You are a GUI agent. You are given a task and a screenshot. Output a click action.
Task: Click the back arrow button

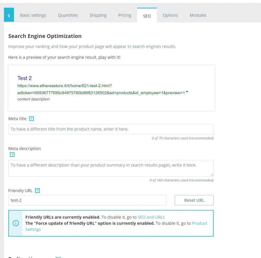coord(9,15)
